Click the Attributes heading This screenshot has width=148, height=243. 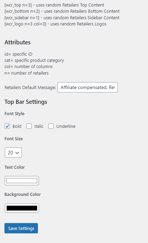(17, 42)
